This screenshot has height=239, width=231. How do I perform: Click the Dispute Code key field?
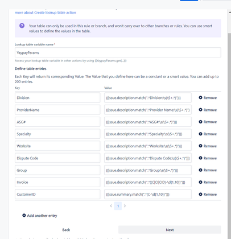pos(57,158)
